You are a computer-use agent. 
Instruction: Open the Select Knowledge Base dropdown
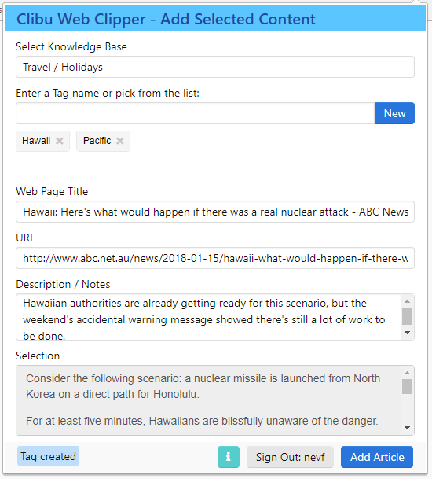(215, 67)
